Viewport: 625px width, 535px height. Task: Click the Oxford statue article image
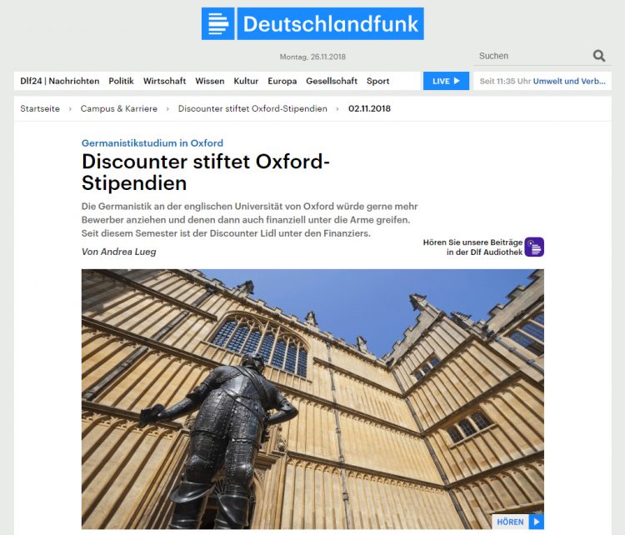pos(312,399)
